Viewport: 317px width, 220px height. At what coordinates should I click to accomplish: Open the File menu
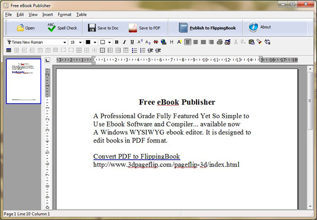tap(8, 15)
